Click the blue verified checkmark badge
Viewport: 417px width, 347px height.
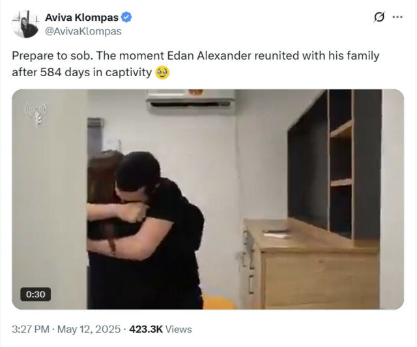click(x=126, y=18)
